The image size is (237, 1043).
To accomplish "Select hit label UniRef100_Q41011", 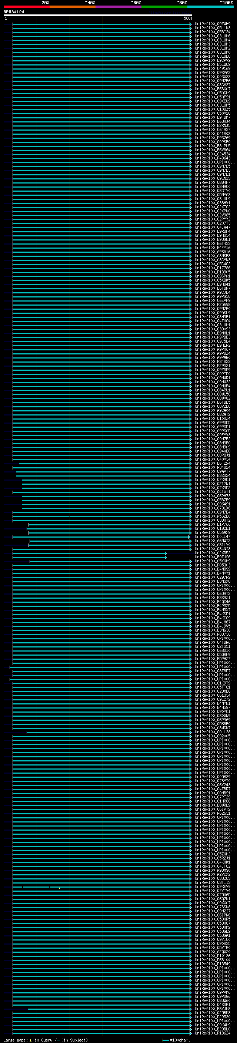I will [x=213, y=492].
